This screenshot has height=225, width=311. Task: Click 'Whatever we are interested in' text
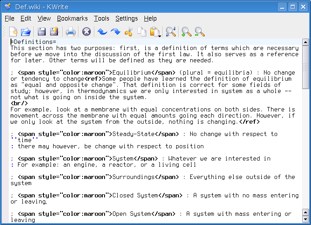[x=219, y=158]
